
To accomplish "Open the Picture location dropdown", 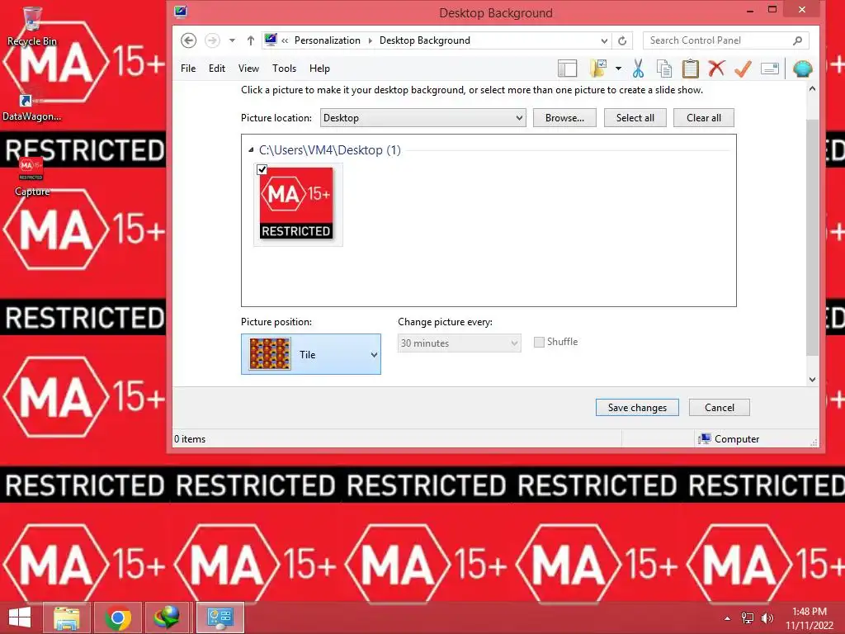I will click(423, 118).
